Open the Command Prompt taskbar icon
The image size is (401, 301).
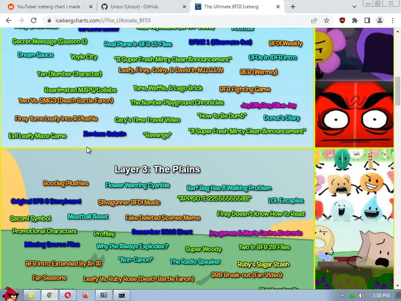(x=122, y=296)
